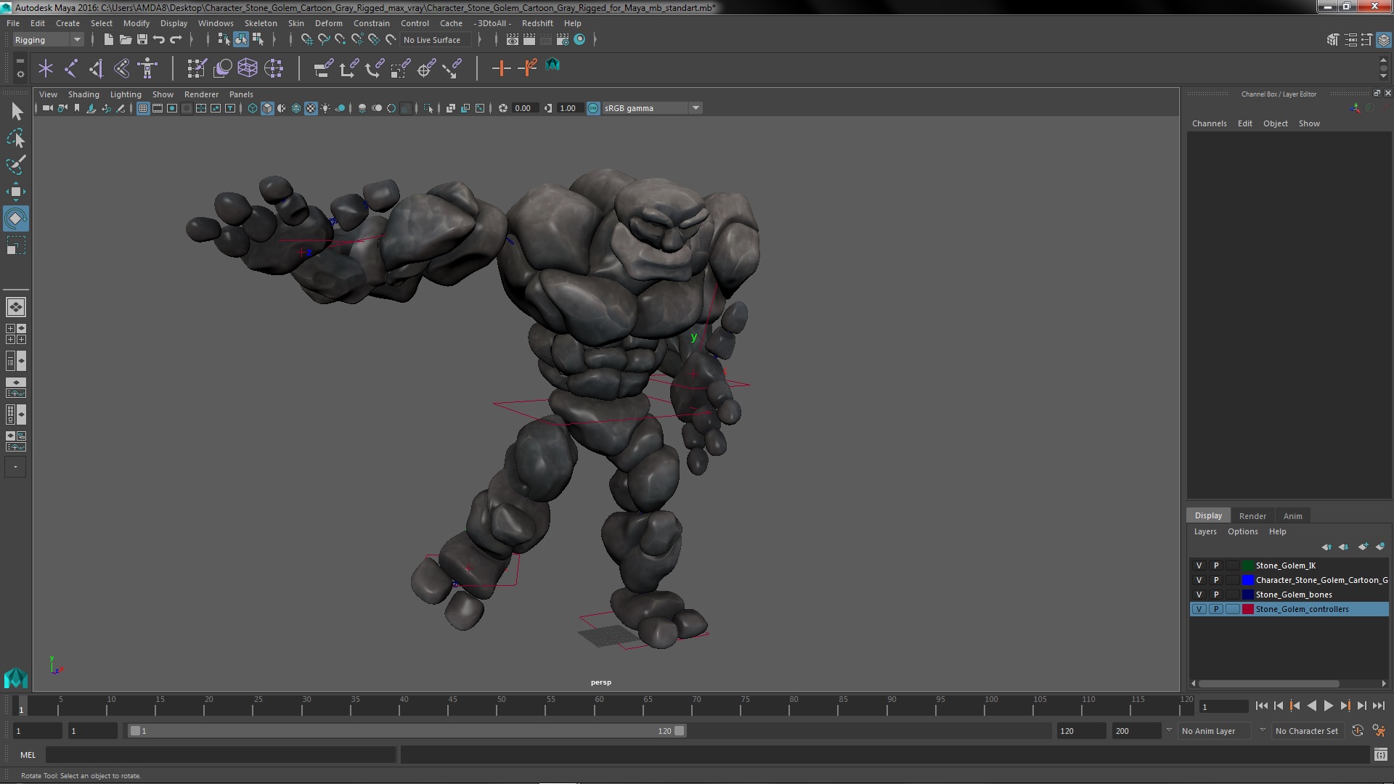
Task: Click the Lasso Select tool
Action: (15, 138)
